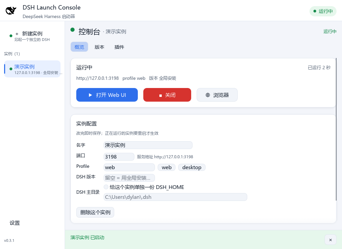Open the instance with the 浏览器 button
This screenshot has height=249, width=342.
(217, 95)
